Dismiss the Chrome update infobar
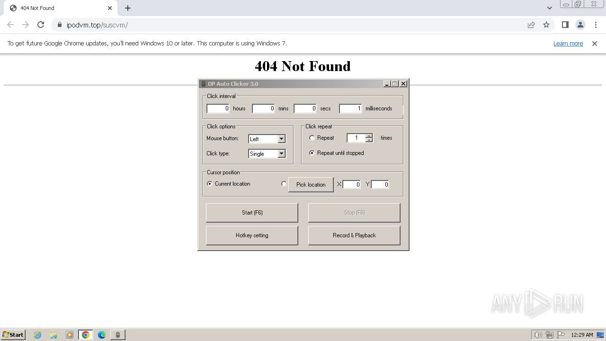 [595, 44]
